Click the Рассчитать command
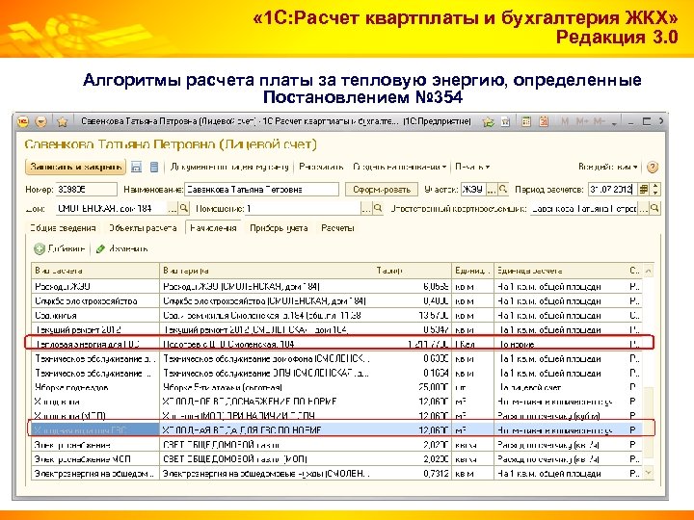This screenshot has width=694, height=520. click(x=321, y=167)
